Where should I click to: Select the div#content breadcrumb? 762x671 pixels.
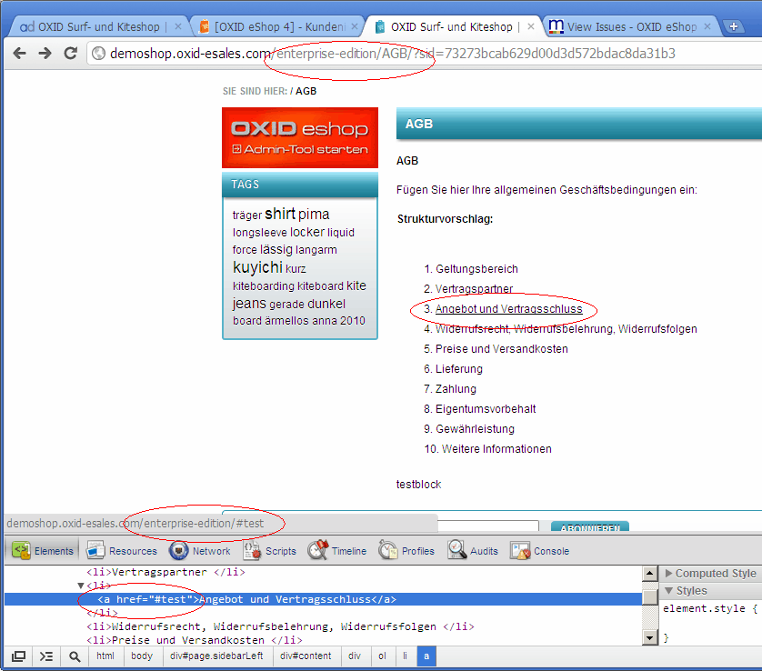[x=306, y=656]
